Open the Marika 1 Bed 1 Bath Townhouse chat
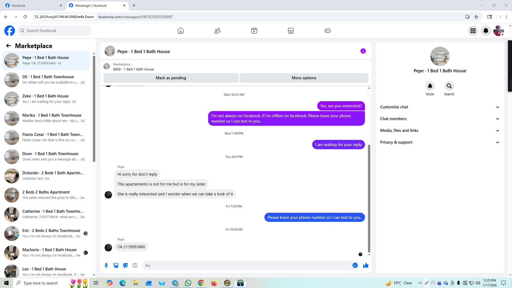512x288 pixels. [x=46, y=118]
